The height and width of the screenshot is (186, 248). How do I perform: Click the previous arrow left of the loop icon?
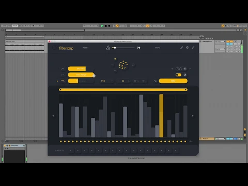click(x=172, y=69)
